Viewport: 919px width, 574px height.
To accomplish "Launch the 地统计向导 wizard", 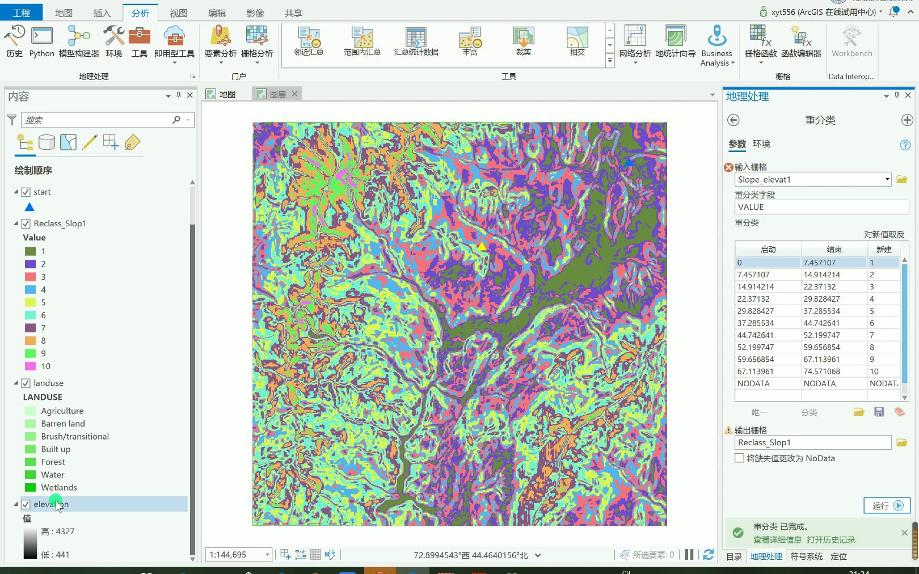I will tap(675, 43).
